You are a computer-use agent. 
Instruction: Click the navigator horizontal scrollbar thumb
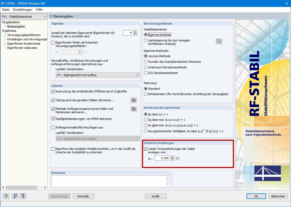point(21,188)
